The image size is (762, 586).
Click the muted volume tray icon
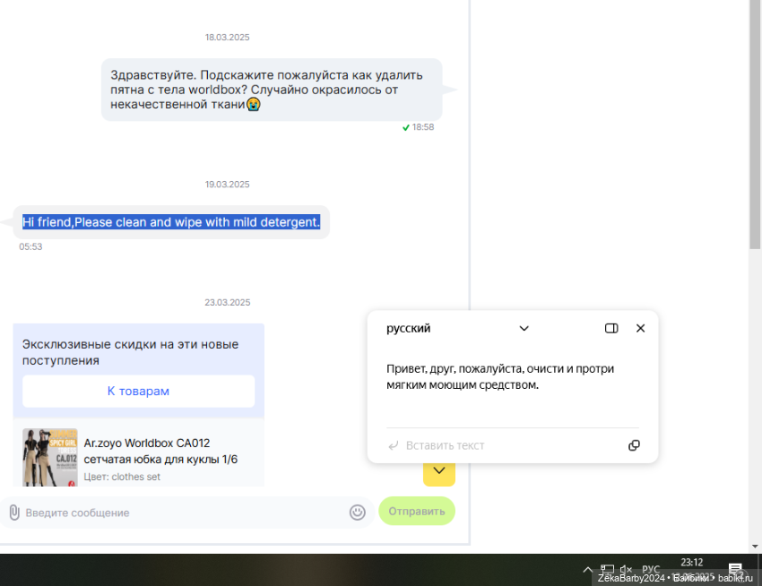[626, 569]
